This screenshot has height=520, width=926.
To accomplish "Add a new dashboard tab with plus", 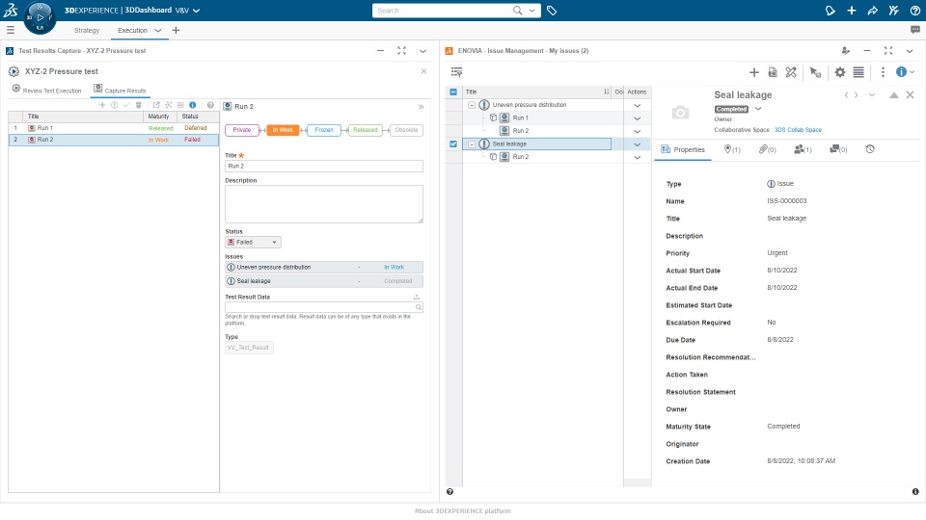I will (176, 30).
